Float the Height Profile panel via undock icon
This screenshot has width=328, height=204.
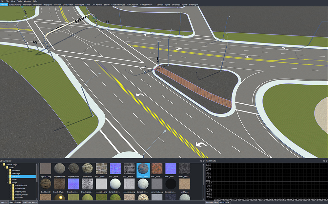(x=324, y=161)
